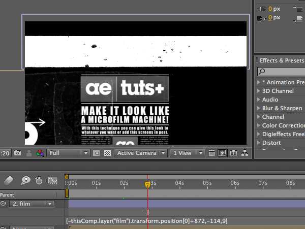
Task: Expand the Animation Presets category
Action: click(259, 82)
